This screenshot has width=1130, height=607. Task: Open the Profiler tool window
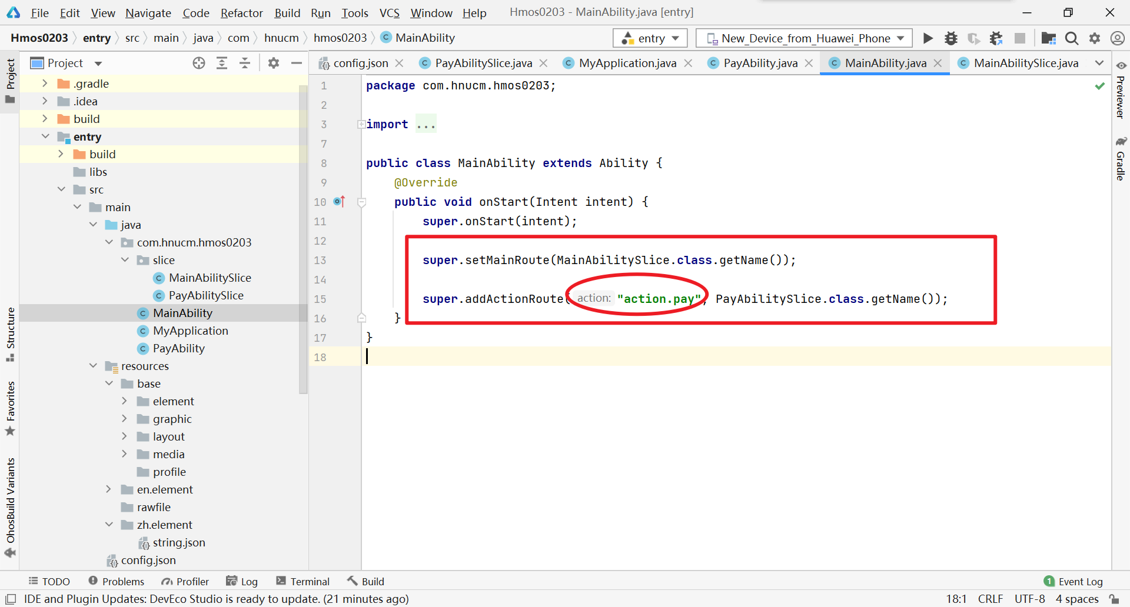(185, 581)
